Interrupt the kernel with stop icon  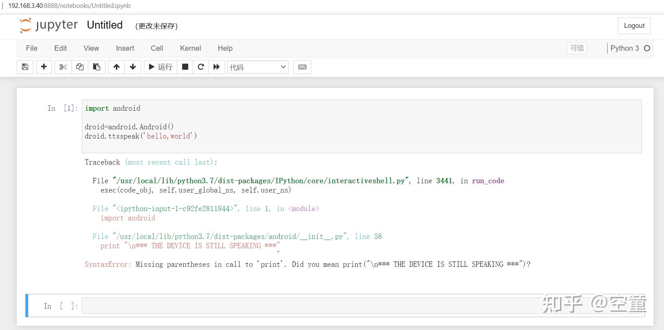click(185, 67)
